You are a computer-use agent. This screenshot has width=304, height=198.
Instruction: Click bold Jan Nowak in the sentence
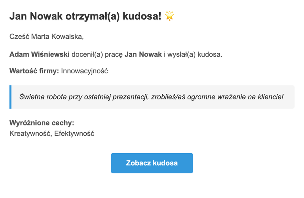tap(143, 54)
